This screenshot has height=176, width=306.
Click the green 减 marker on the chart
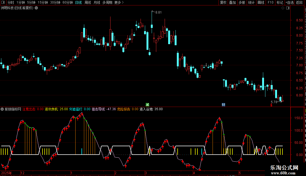pyautogui.click(x=147, y=105)
